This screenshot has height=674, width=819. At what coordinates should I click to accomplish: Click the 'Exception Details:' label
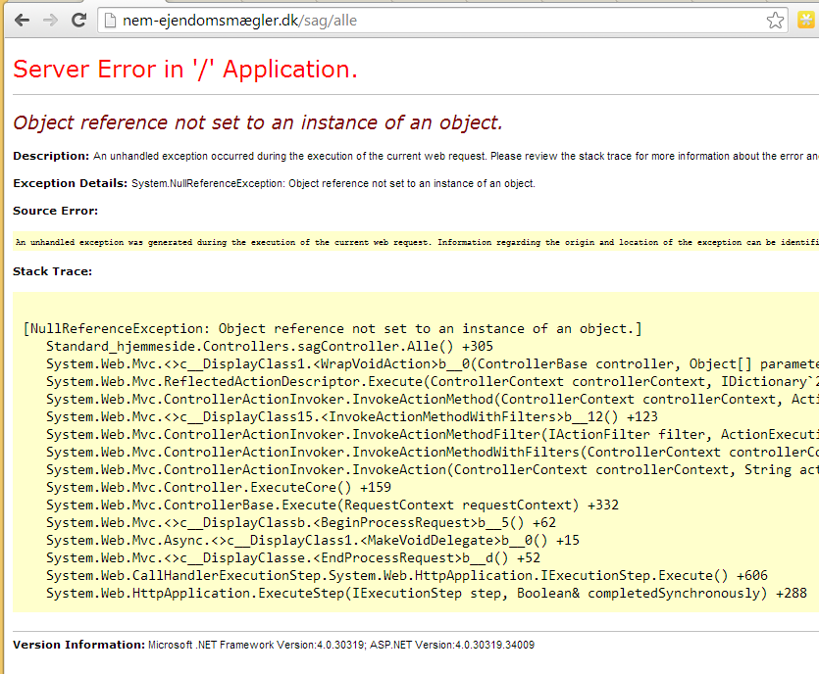pos(70,183)
